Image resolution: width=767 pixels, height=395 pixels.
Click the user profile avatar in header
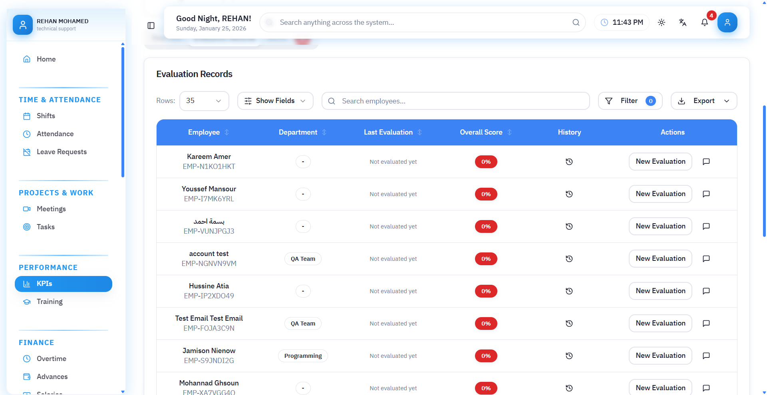727,22
